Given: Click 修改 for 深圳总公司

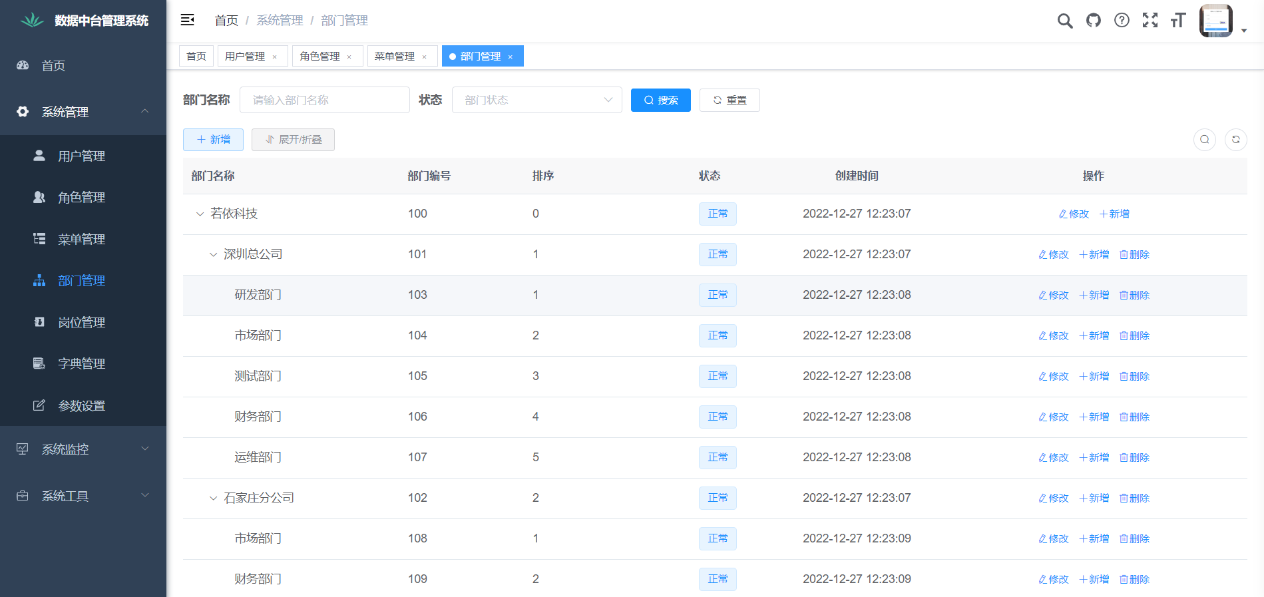Looking at the screenshot, I should pyautogui.click(x=1054, y=254).
